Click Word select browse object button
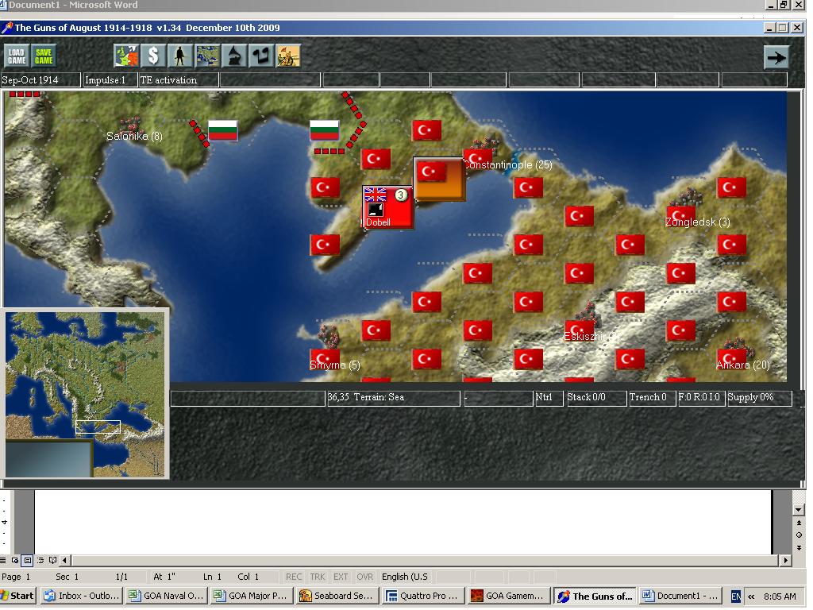Viewport: 813px width, 610px height. [799, 535]
